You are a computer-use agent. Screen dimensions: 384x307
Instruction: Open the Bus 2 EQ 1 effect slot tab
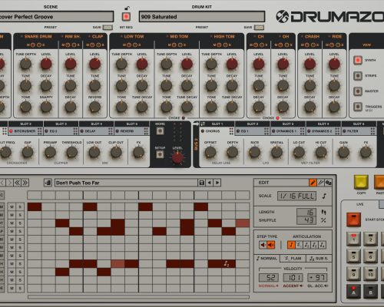pyautogui.click(x=252, y=131)
